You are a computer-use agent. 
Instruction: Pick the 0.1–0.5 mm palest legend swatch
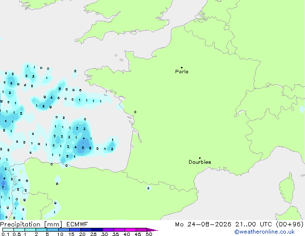coord(8,230)
